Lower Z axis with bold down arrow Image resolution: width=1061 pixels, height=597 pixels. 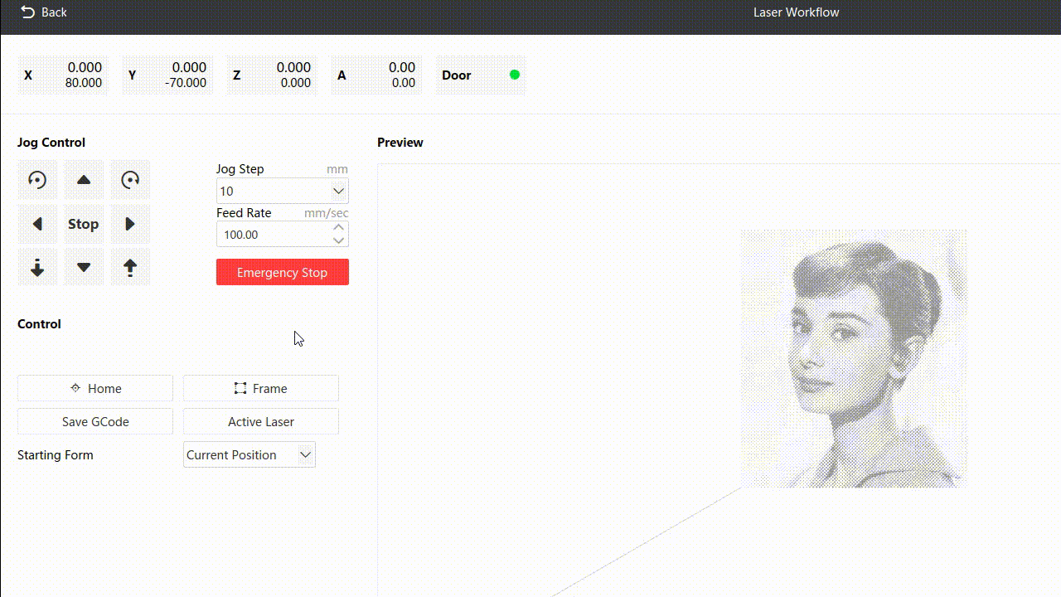37,268
